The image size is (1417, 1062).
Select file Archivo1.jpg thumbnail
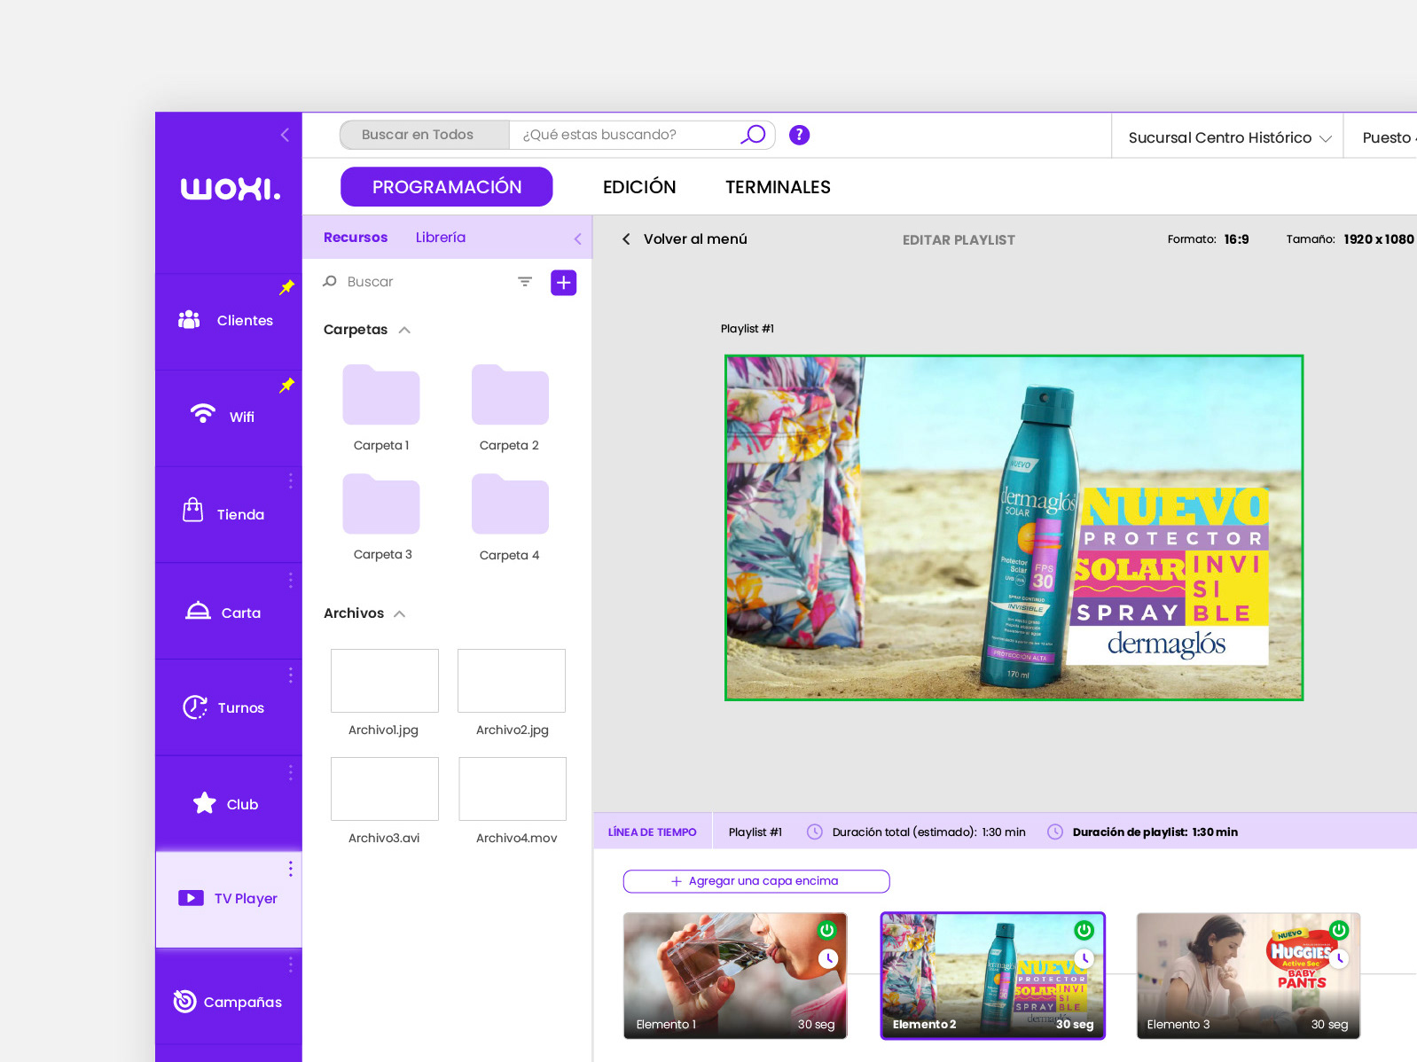coord(385,681)
